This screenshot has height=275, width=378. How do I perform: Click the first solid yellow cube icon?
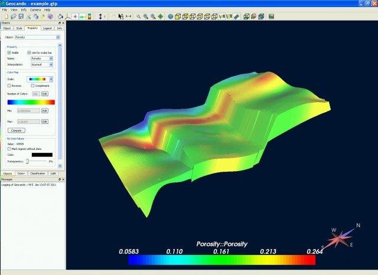[x=178, y=17]
